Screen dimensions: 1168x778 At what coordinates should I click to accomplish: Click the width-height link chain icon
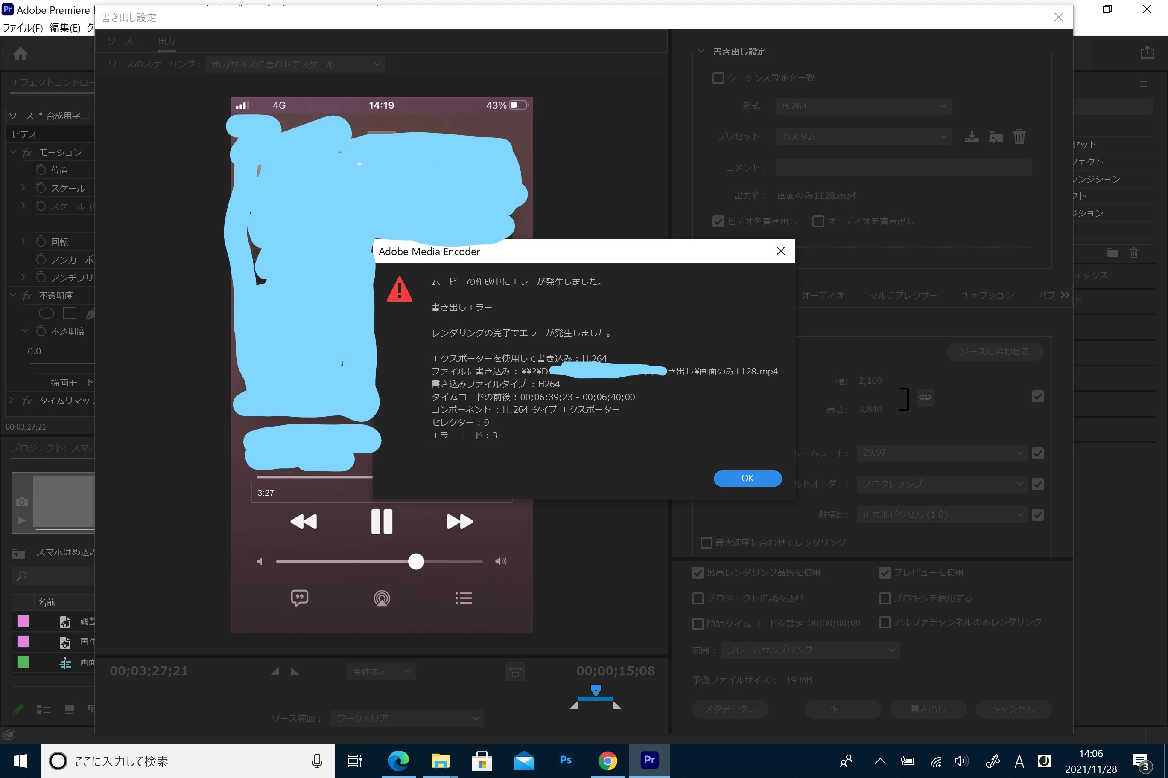[925, 397]
